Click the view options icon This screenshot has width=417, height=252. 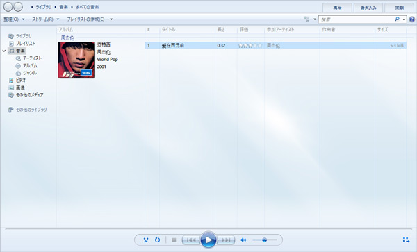306,19
